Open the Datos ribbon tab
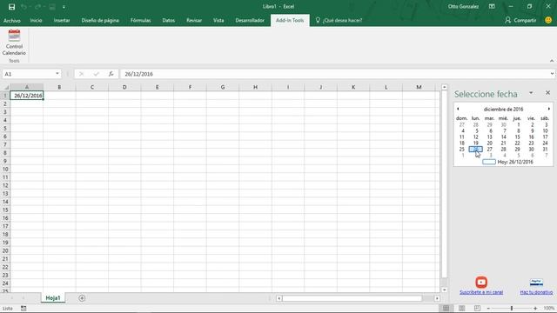557x313 pixels. 168,21
